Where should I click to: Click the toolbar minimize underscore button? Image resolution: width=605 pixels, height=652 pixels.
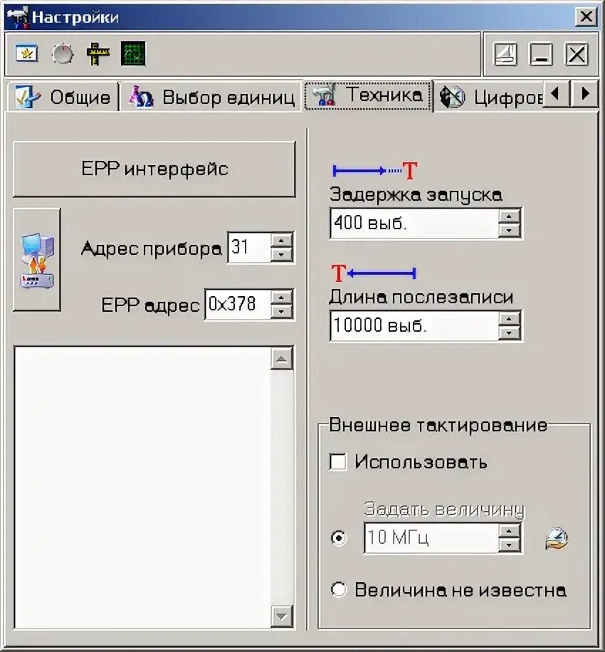click(x=540, y=54)
